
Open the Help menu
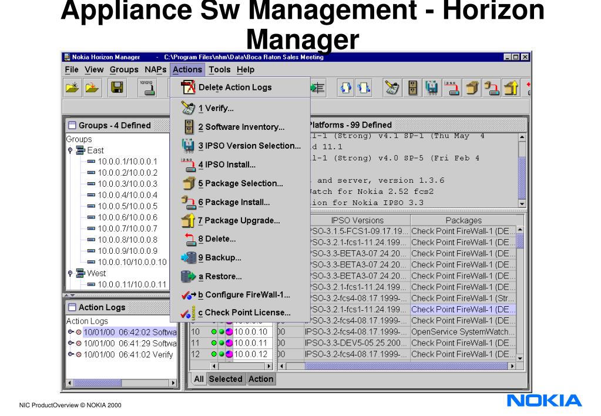[246, 70]
